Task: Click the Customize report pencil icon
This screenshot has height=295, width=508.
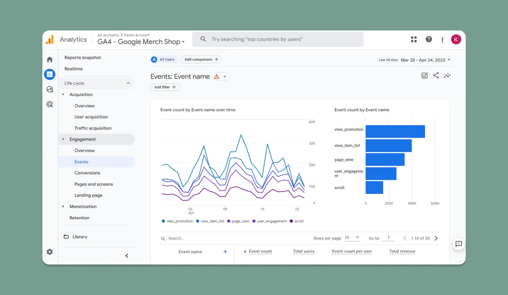Action: (x=425, y=76)
